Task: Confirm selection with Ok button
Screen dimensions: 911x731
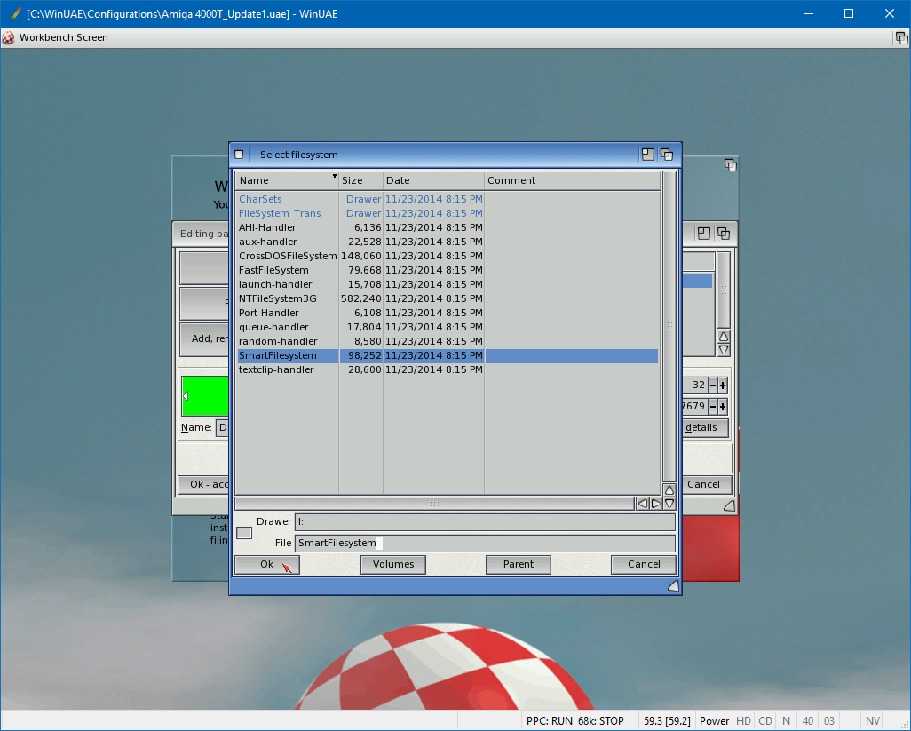Action: coord(266,564)
